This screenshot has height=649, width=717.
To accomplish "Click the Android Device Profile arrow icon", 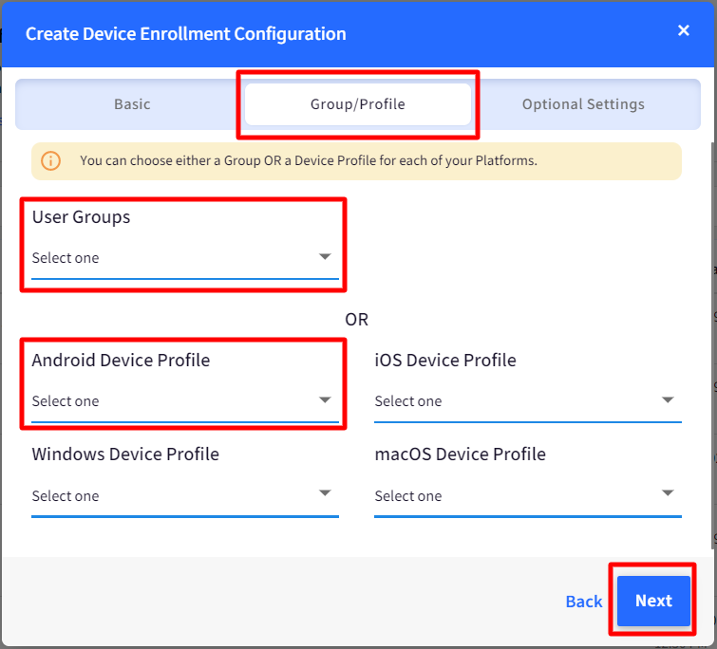I will click(325, 400).
